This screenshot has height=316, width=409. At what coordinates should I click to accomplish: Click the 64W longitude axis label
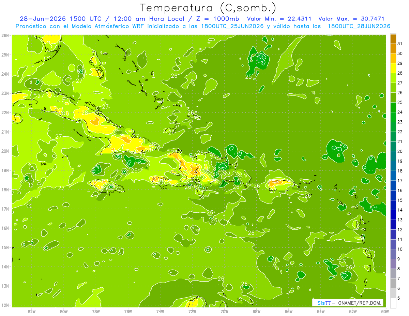(321, 311)
